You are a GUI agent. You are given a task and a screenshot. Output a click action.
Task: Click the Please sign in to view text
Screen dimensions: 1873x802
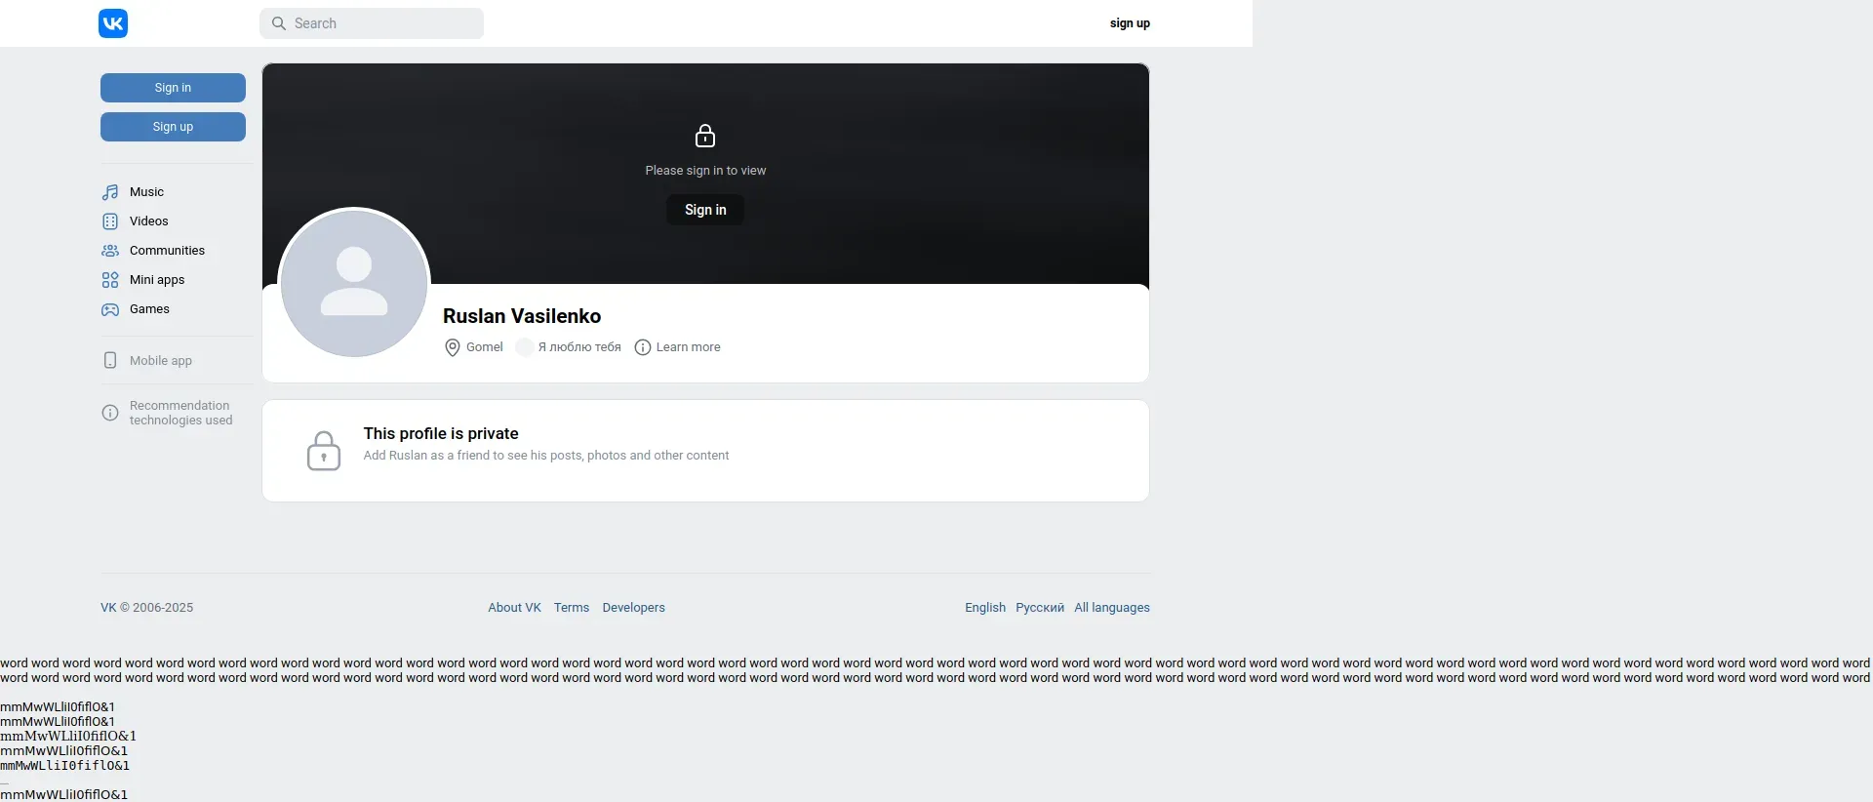pyautogui.click(x=705, y=171)
